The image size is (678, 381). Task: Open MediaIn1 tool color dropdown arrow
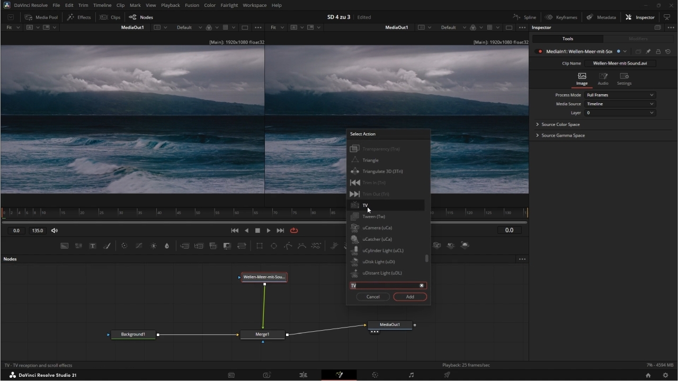coord(625,51)
